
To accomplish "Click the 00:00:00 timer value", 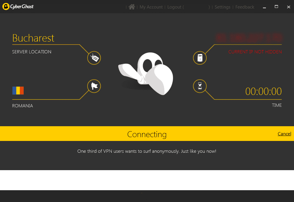I will 264,91.
